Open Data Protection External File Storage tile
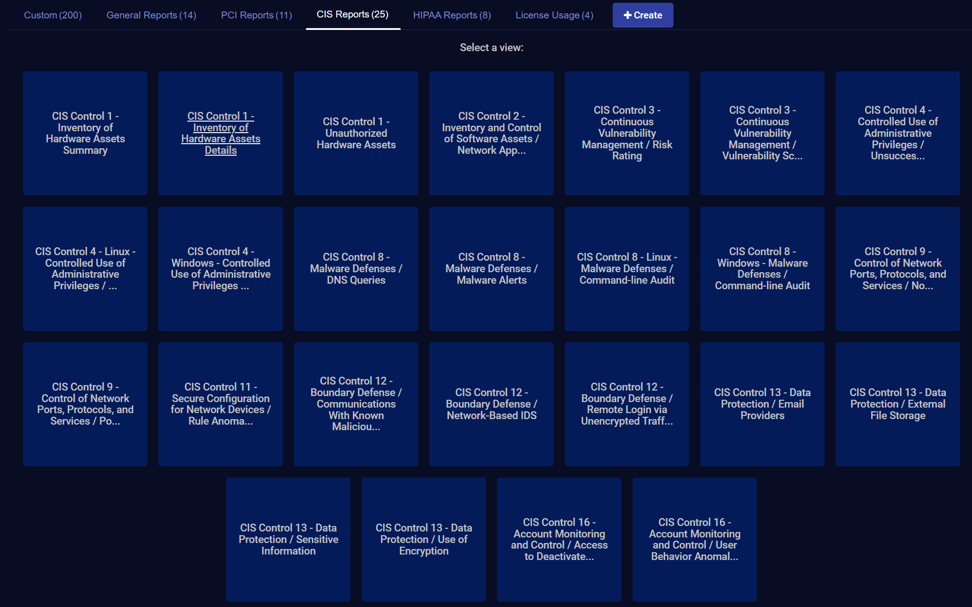The width and height of the screenshot is (972, 607). coord(898,404)
